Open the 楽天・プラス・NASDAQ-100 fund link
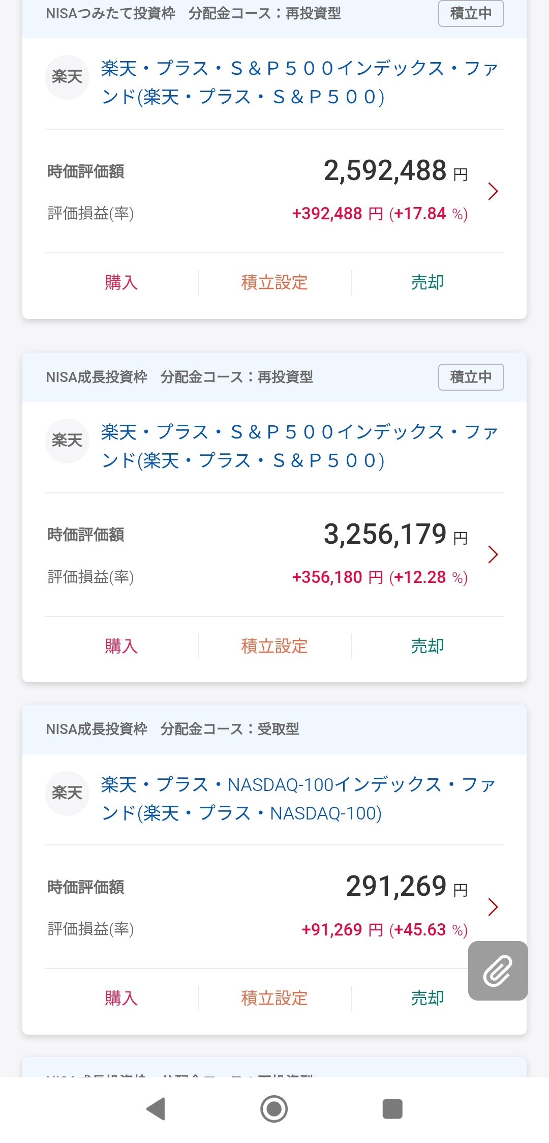This screenshot has height=1143, width=549. [x=297, y=799]
